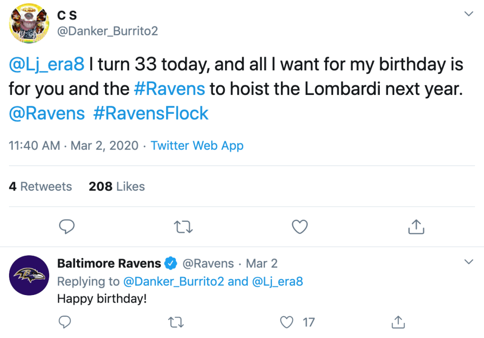Open the Baltimore Ravens logo avatar

coord(29,275)
